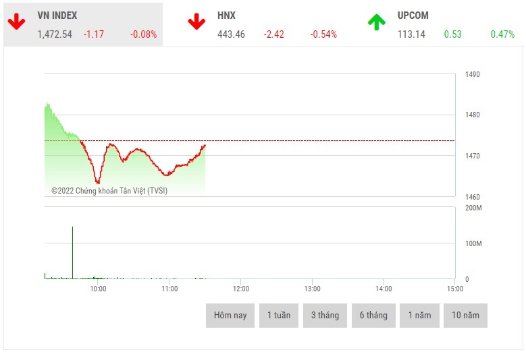Select the 10 năm time range

coord(465,316)
